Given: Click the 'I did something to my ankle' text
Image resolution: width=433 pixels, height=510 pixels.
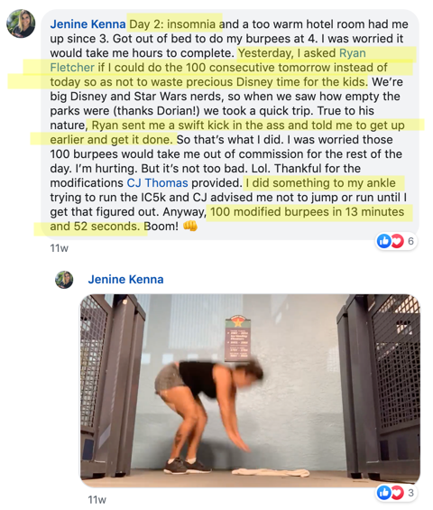Looking at the screenshot, I should coord(320,183).
